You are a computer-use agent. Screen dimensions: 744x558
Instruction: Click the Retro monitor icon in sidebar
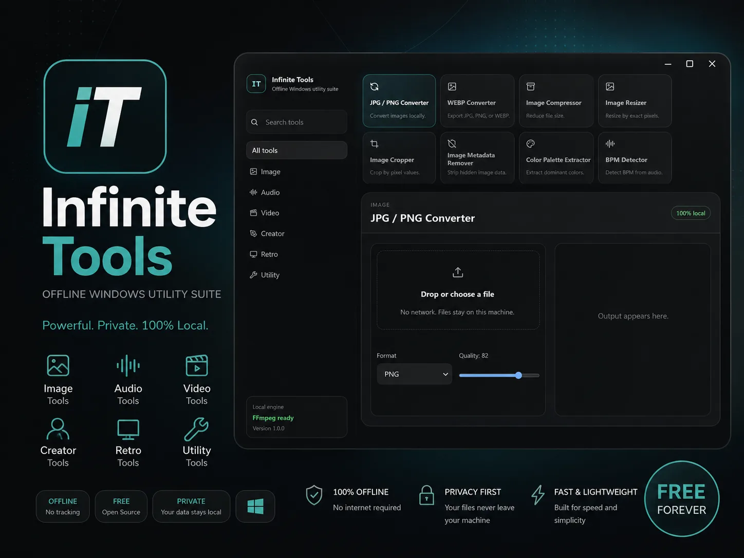pyautogui.click(x=253, y=254)
